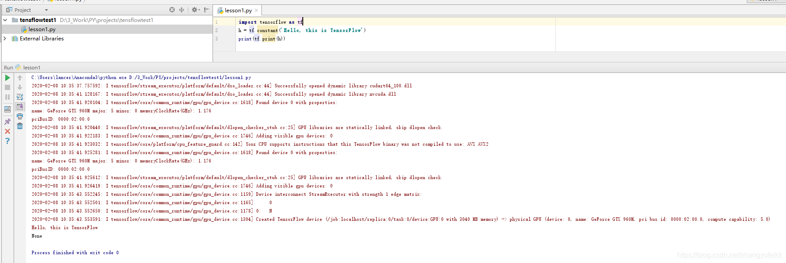Close the lesson1.py editor tab
Image resolution: width=786 pixels, height=263 pixels.
pyautogui.click(x=257, y=10)
